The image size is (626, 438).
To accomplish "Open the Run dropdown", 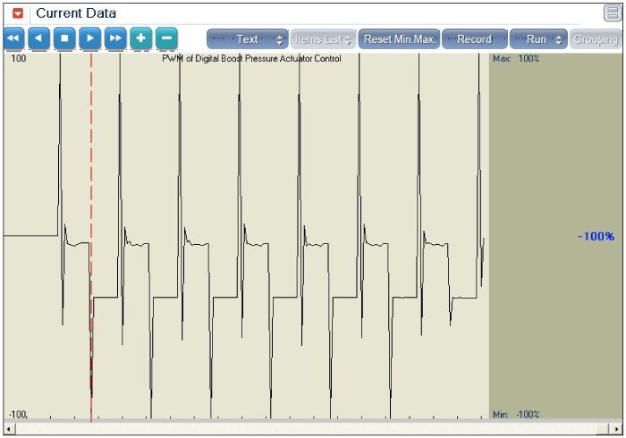I will pos(538,39).
